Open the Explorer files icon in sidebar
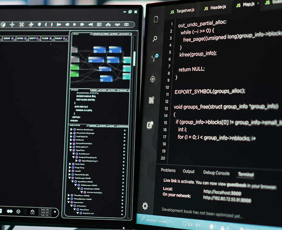The height and width of the screenshot is (230, 282). (156, 19)
